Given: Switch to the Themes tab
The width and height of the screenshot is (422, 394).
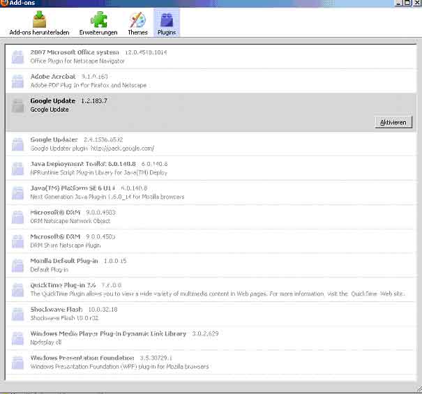Looking at the screenshot, I should (137, 23).
